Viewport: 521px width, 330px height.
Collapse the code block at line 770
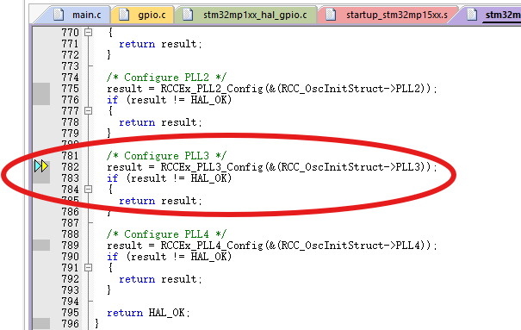88,33
